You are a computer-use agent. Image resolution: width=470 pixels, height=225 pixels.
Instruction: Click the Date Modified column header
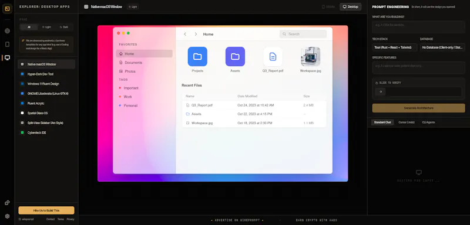click(247, 96)
